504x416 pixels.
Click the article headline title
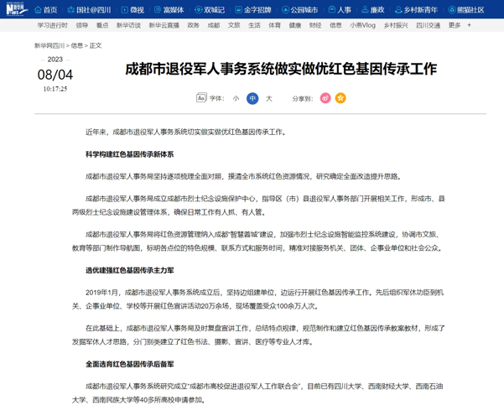[x=281, y=69]
